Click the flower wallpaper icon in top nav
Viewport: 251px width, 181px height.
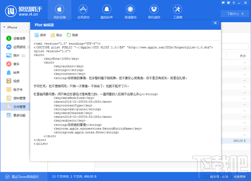[x=130, y=9]
